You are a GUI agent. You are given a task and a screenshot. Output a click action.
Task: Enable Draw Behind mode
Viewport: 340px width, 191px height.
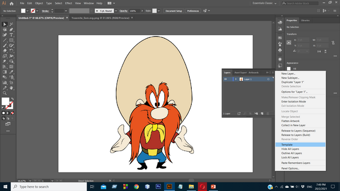8,118
